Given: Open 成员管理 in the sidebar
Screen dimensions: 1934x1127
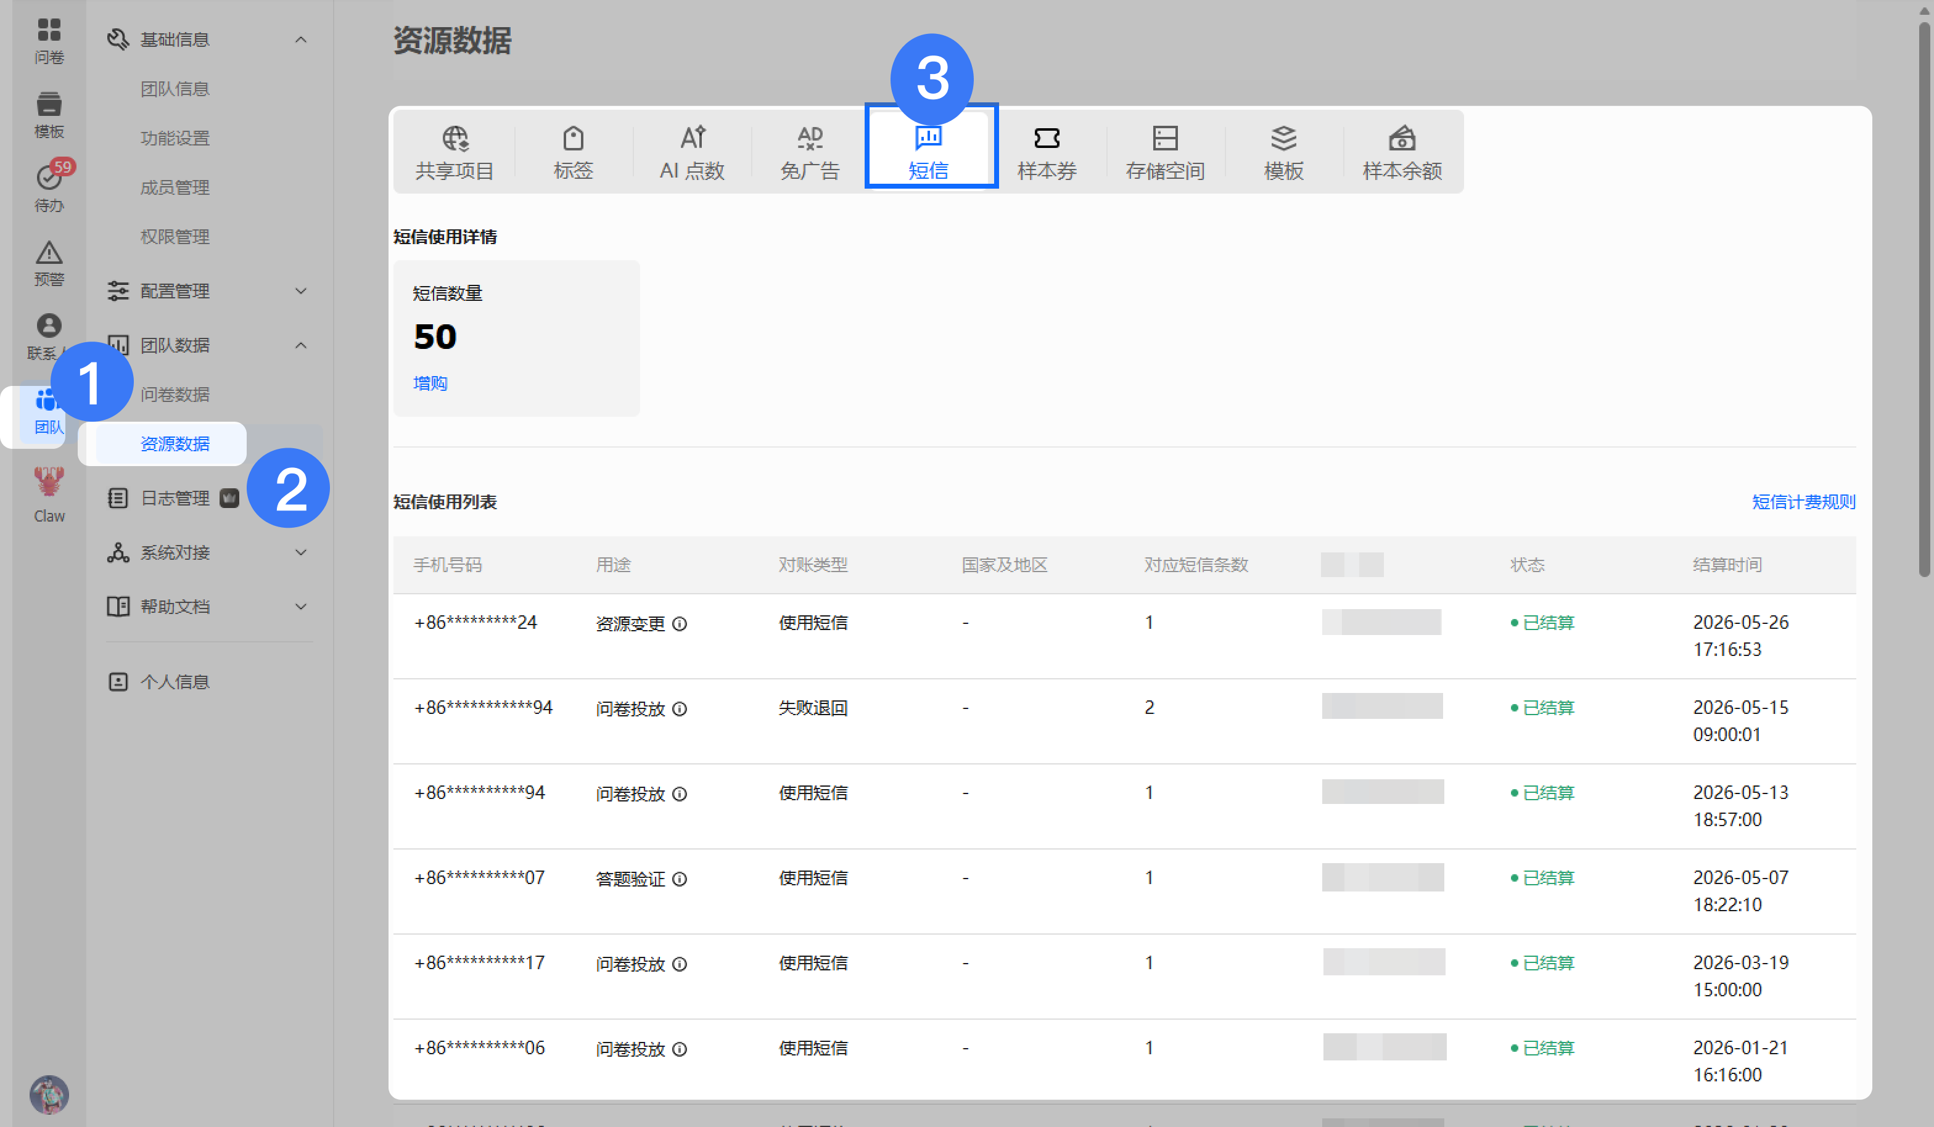Looking at the screenshot, I should click(174, 187).
